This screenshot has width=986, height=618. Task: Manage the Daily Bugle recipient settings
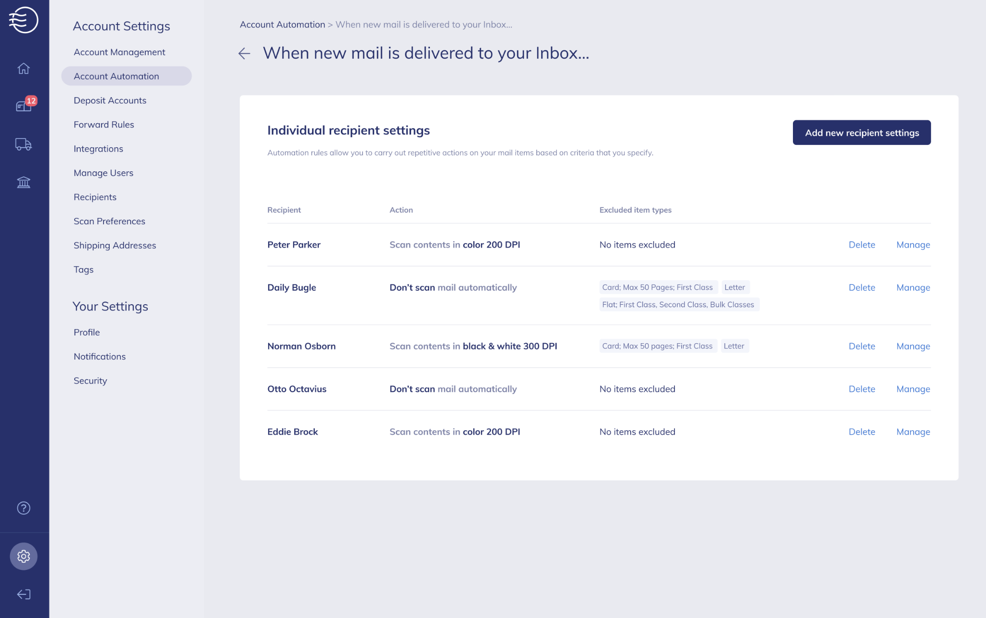tap(913, 287)
